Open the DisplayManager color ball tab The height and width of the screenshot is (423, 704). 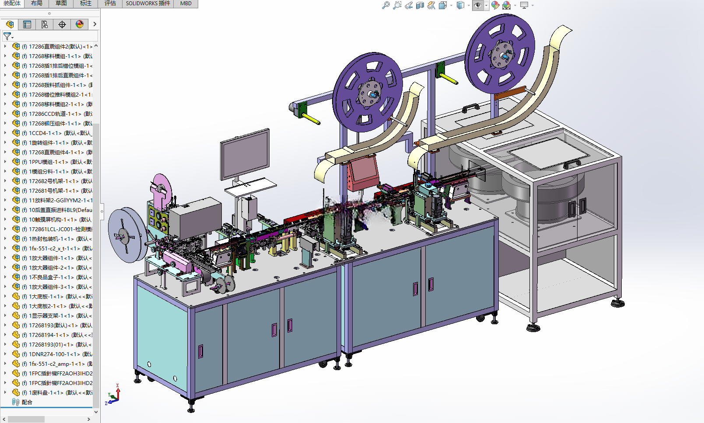pos(80,24)
